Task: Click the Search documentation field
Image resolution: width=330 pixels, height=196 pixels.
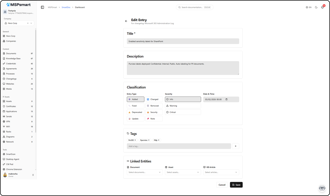Action: [x=194, y=7]
